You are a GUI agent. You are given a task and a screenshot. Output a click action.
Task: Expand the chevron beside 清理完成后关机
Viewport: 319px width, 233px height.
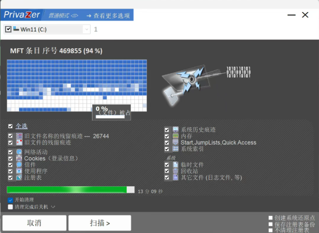(x=53, y=206)
